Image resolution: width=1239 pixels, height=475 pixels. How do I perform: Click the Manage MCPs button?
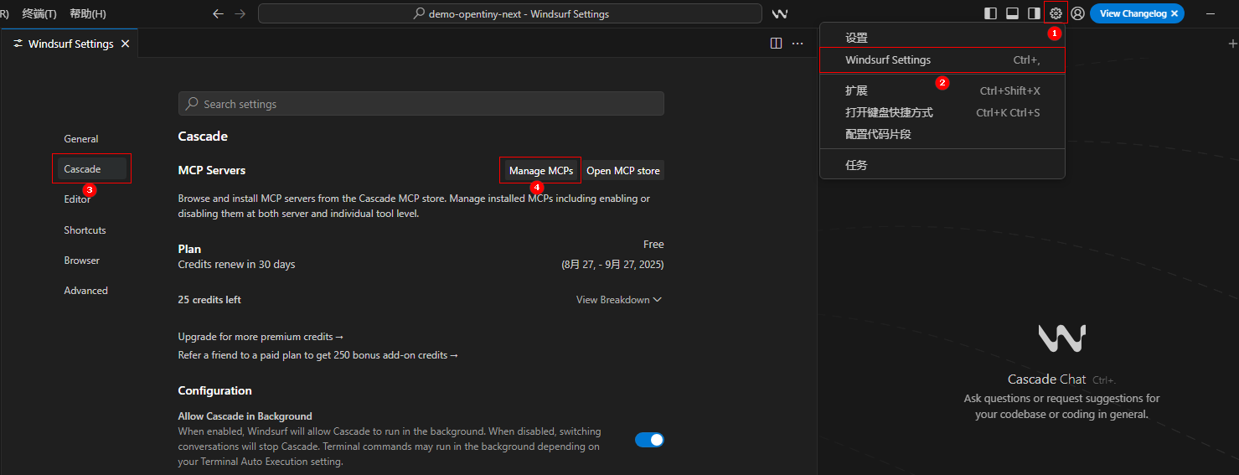(x=540, y=171)
